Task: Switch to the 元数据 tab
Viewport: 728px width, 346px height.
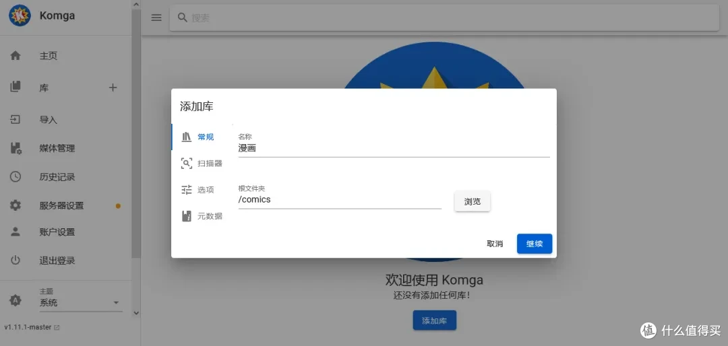Action: [x=202, y=216]
